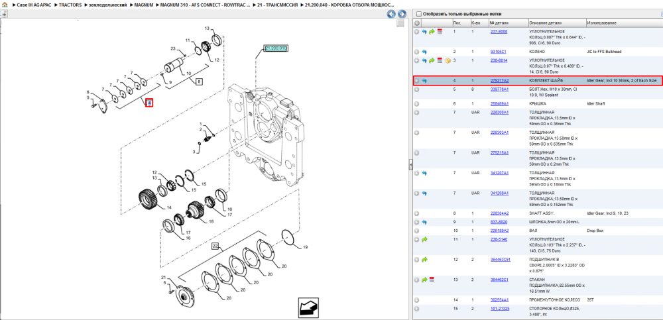Click the blue arrow icon for part 93105C1
Viewport: 663px width, 320px height.
click(x=424, y=52)
